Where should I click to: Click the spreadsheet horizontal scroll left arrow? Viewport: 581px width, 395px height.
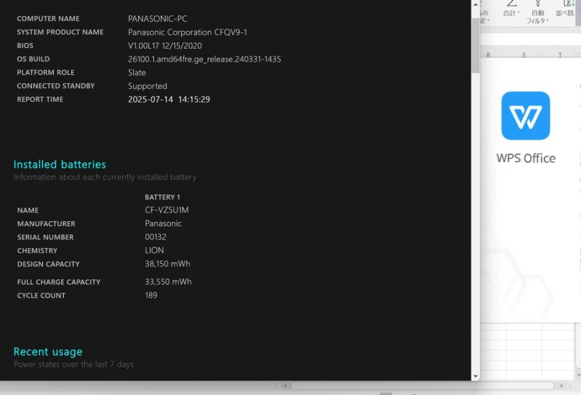tap(285, 386)
